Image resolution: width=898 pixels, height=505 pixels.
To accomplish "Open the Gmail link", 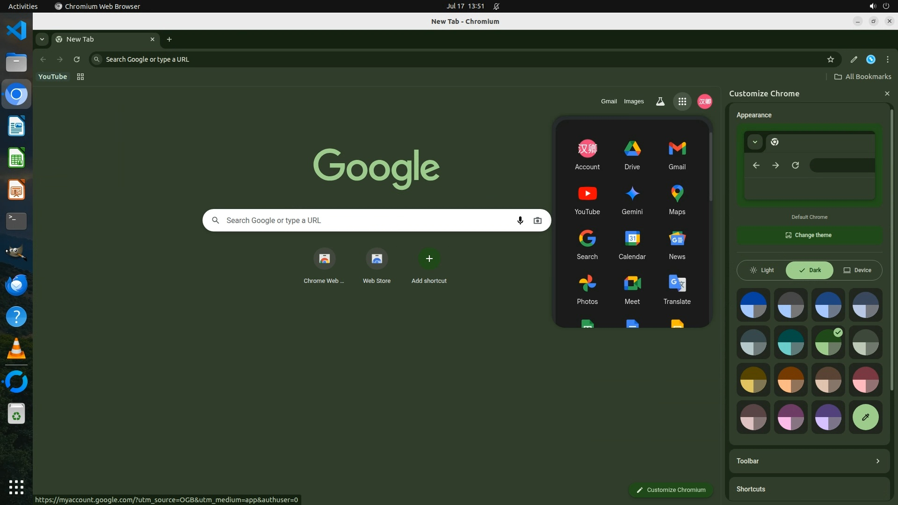I will tap(608, 101).
